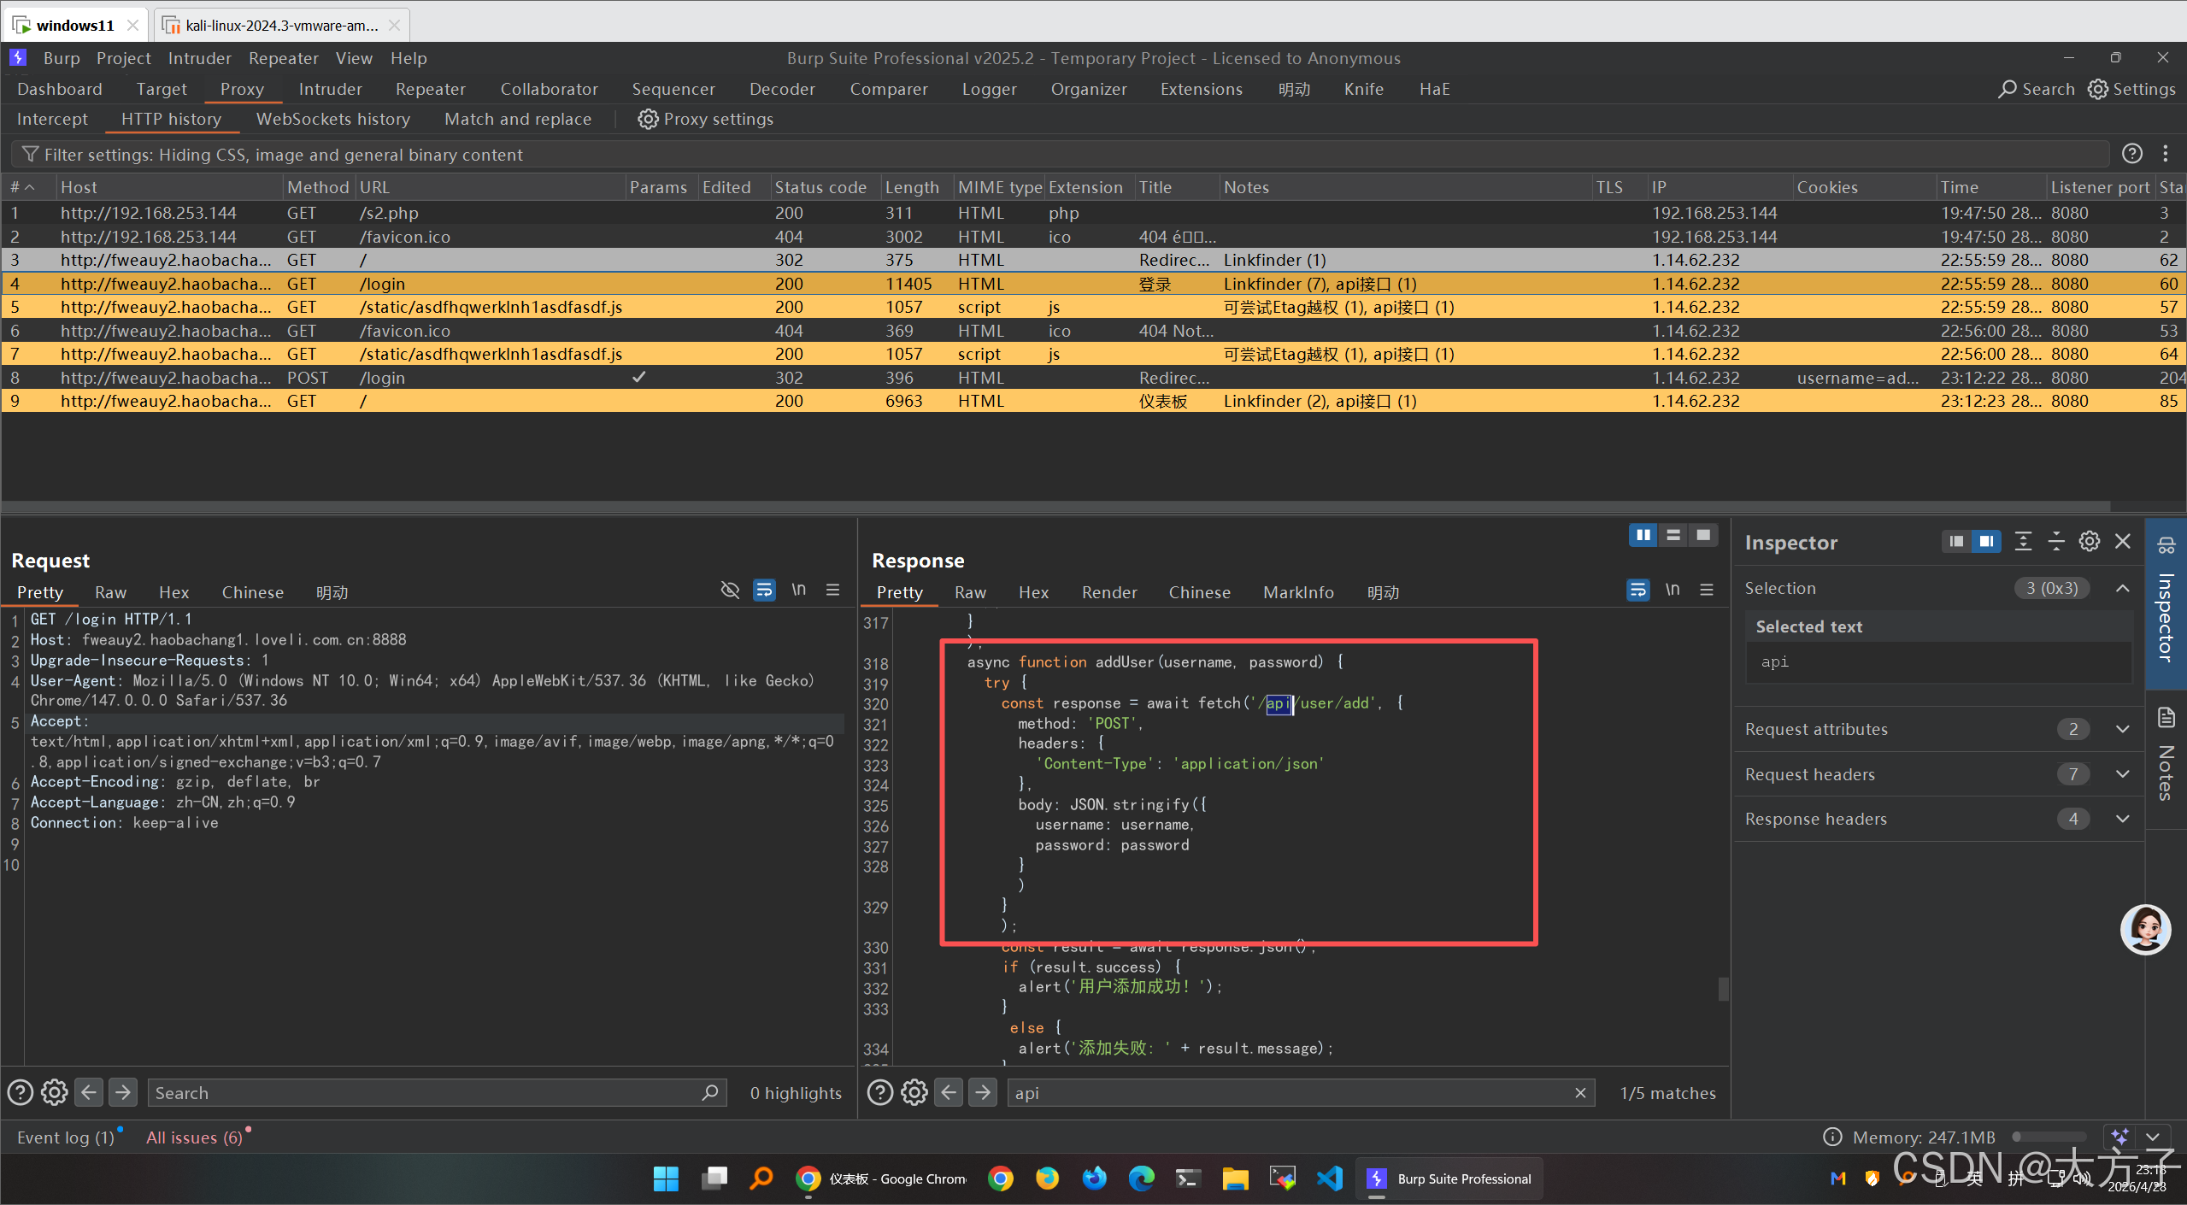Image resolution: width=2187 pixels, height=1205 pixels.
Task: Go to next response search match
Action: pyautogui.click(x=983, y=1092)
